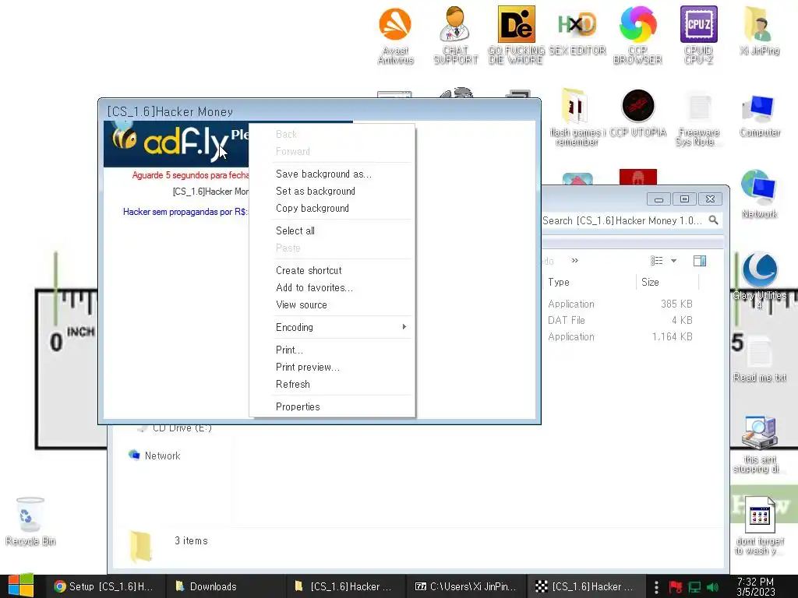
Task: Click the volume speaker tray icon
Action: pos(712,587)
